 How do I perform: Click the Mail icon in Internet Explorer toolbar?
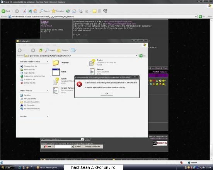74,11
